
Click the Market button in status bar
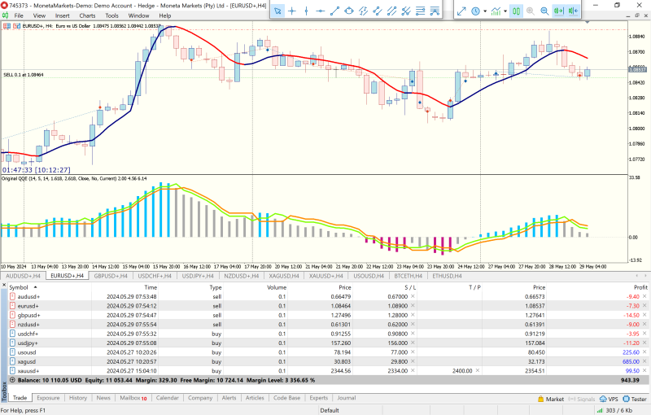click(551, 399)
